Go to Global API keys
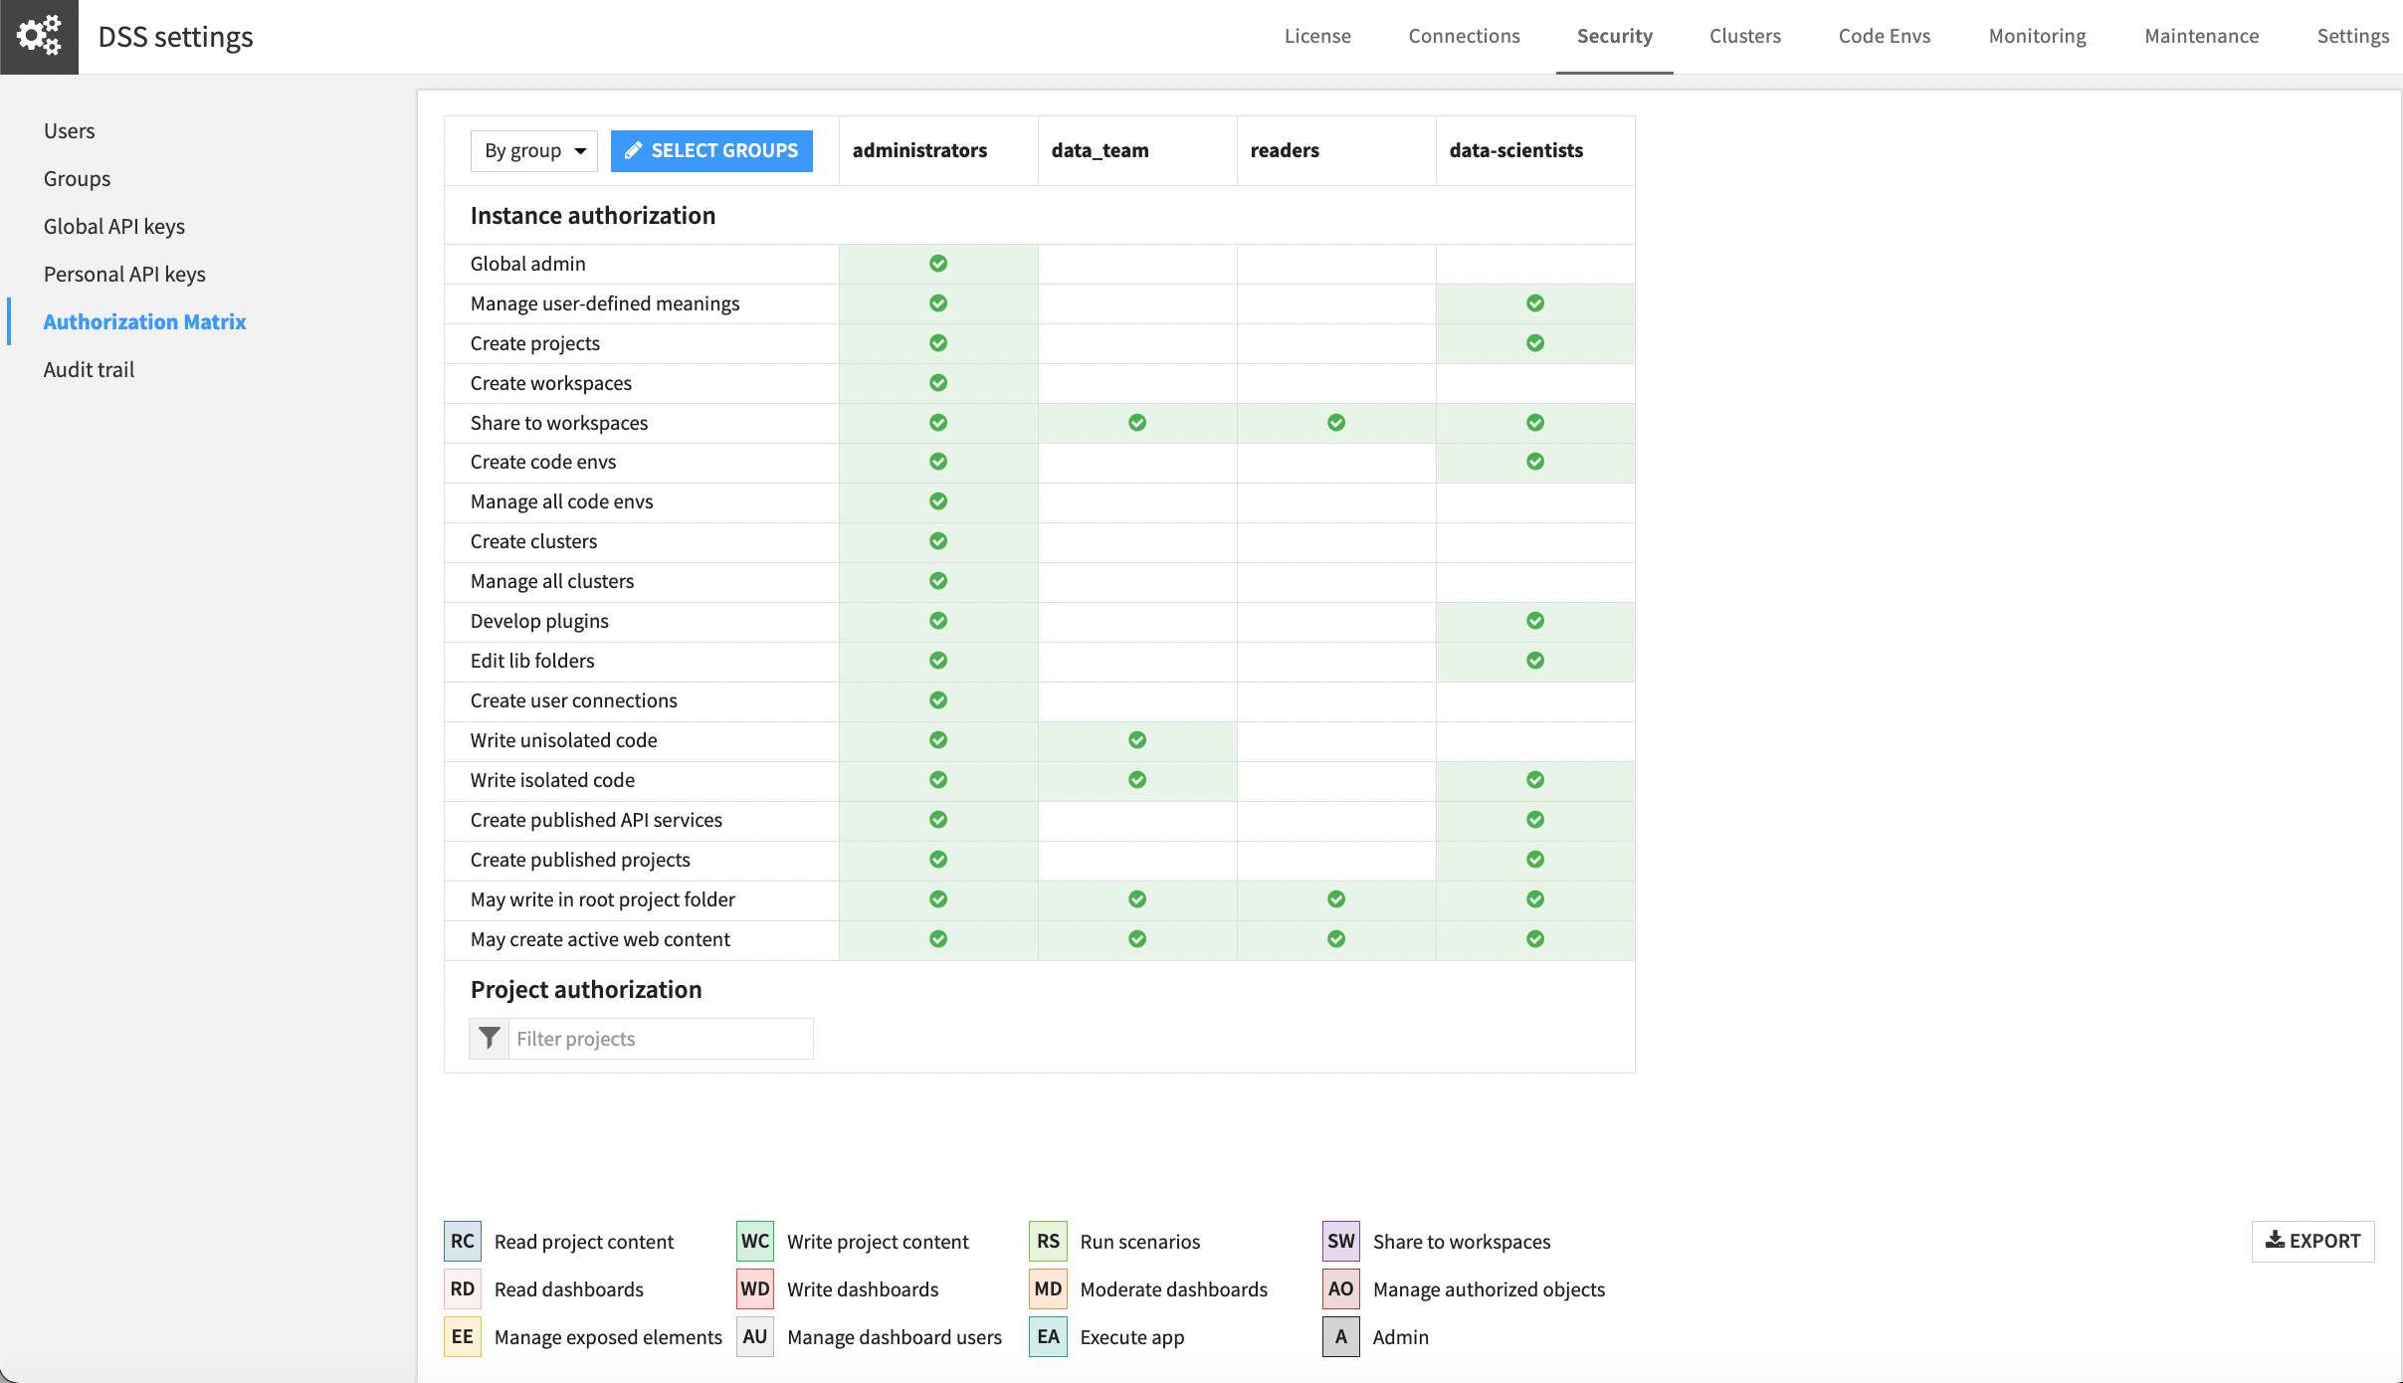 [x=114, y=227]
